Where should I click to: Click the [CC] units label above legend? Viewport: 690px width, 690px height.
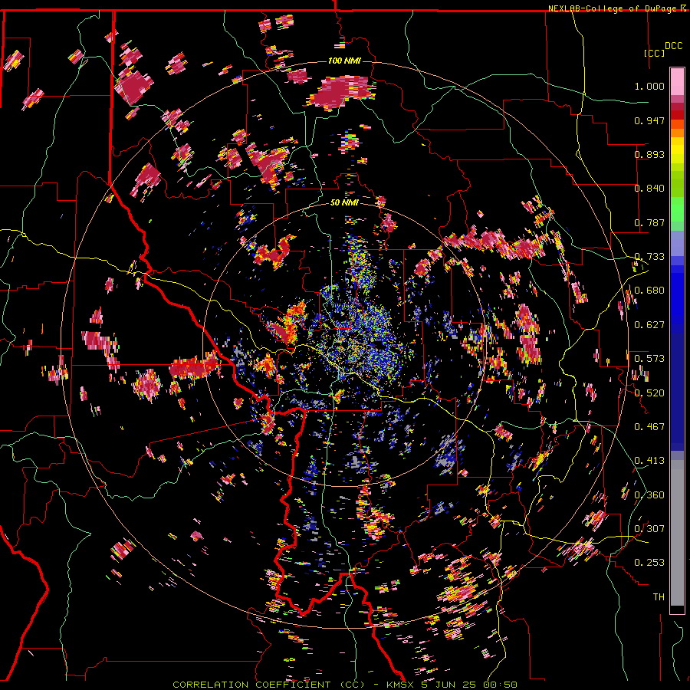point(654,53)
